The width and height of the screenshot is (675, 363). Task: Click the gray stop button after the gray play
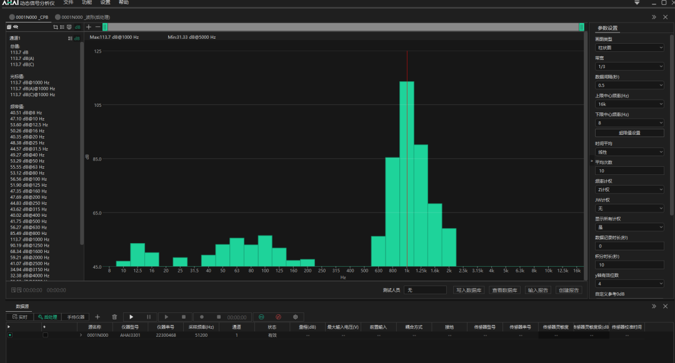coord(183,317)
